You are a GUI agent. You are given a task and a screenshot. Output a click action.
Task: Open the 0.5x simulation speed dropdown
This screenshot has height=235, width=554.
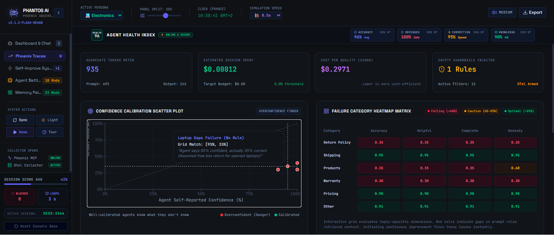(266, 15)
